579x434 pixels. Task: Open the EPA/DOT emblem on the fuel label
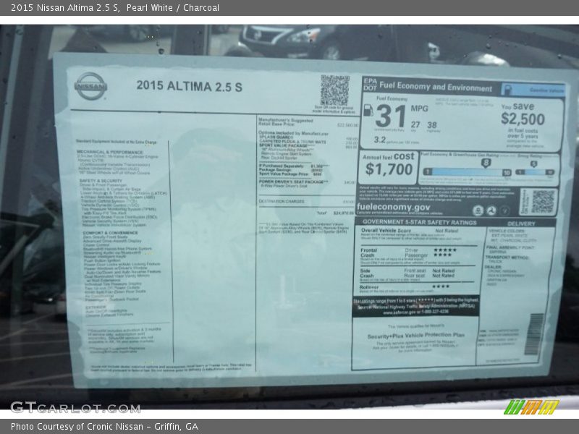coord(370,84)
